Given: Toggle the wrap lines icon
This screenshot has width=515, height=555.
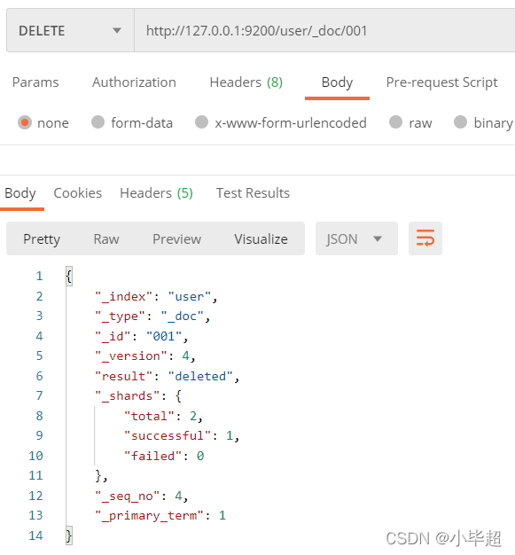Looking at the screenshot, I should (x=425, y=238).
